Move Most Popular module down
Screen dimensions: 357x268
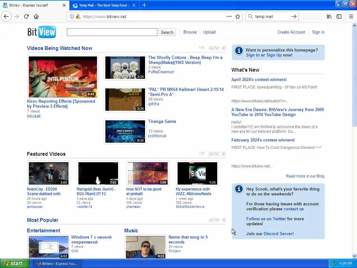217,220
